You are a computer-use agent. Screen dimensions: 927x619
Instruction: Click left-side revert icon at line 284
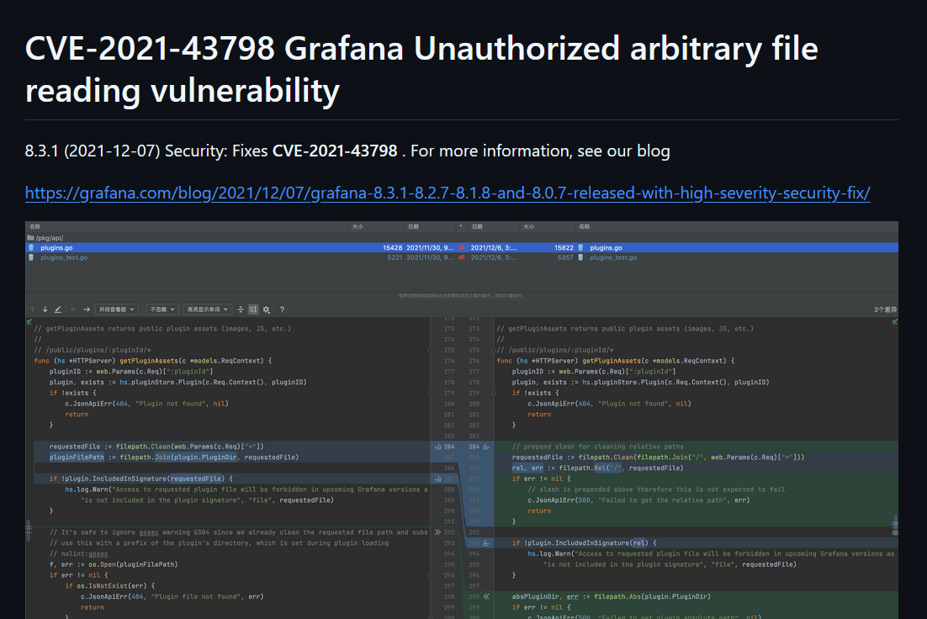[x=438, y=447]
